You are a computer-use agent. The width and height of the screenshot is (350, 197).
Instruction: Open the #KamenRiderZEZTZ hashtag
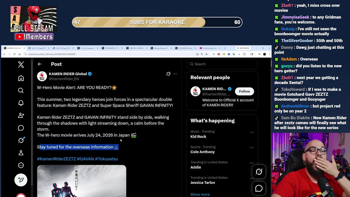coord(56,159)
